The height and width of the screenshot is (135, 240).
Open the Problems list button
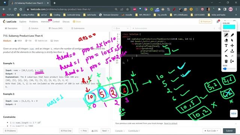click(10, 131)
